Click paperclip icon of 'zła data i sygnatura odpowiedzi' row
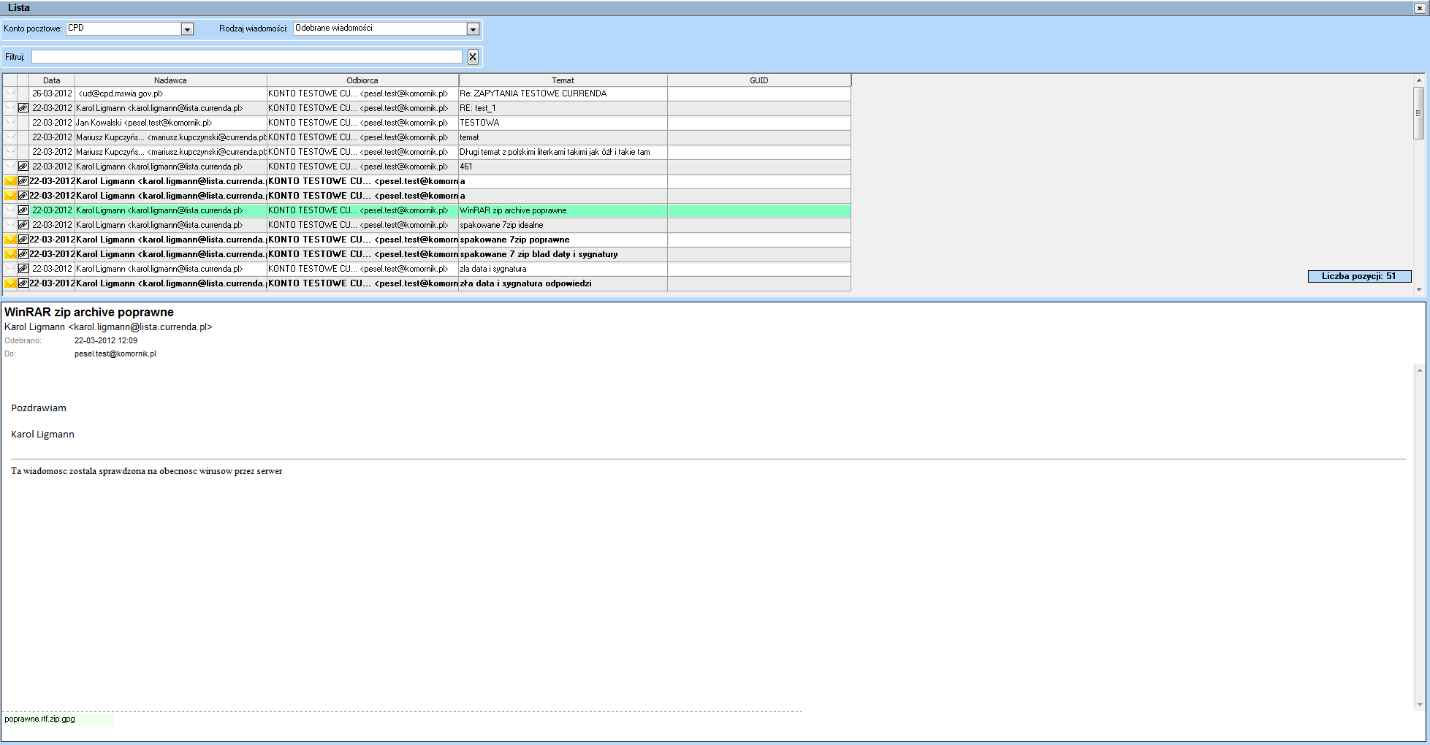Viewport: 1430px width, 745px height. (23, 283)
